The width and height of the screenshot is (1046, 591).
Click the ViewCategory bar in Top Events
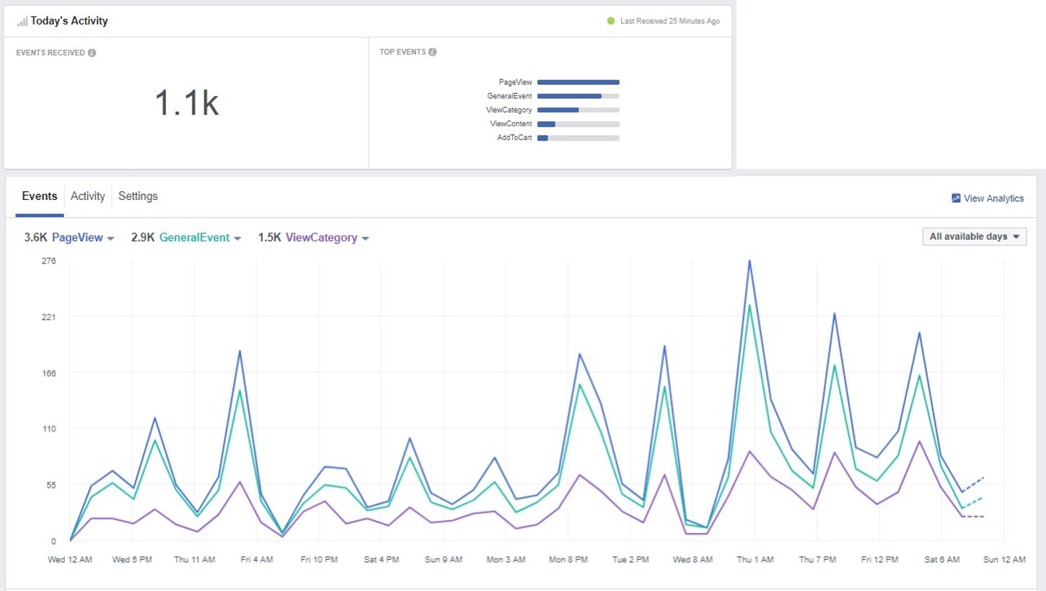pyautogui.click(x=578, y=110)
